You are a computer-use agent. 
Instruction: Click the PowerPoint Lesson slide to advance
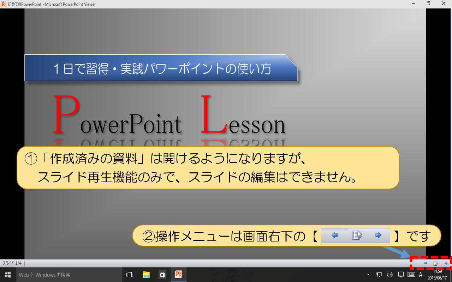coord(225,134)
